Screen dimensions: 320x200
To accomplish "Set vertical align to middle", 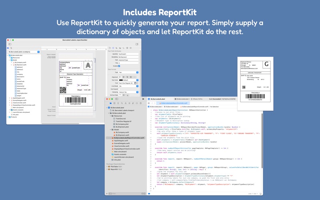I will (124, 95).
